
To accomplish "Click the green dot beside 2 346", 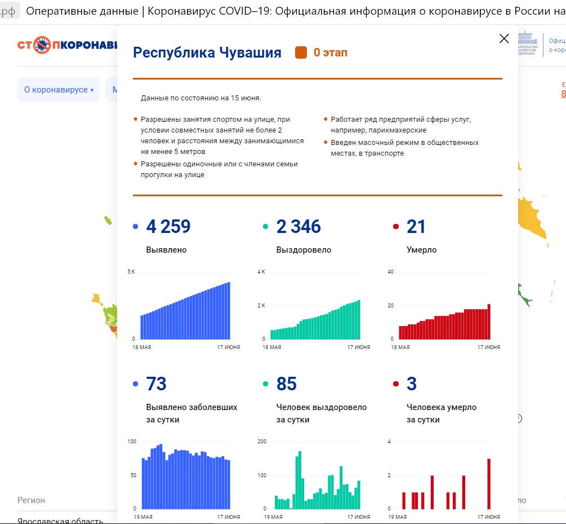I will 265,227.
